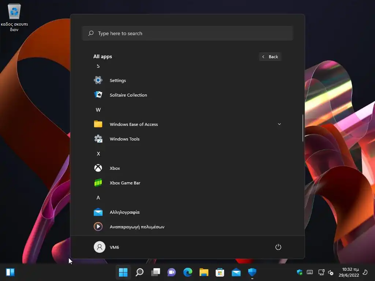Viewport: 375px width, 281px height.
Task: Click the letter Α section header
Action: (98, 198)
